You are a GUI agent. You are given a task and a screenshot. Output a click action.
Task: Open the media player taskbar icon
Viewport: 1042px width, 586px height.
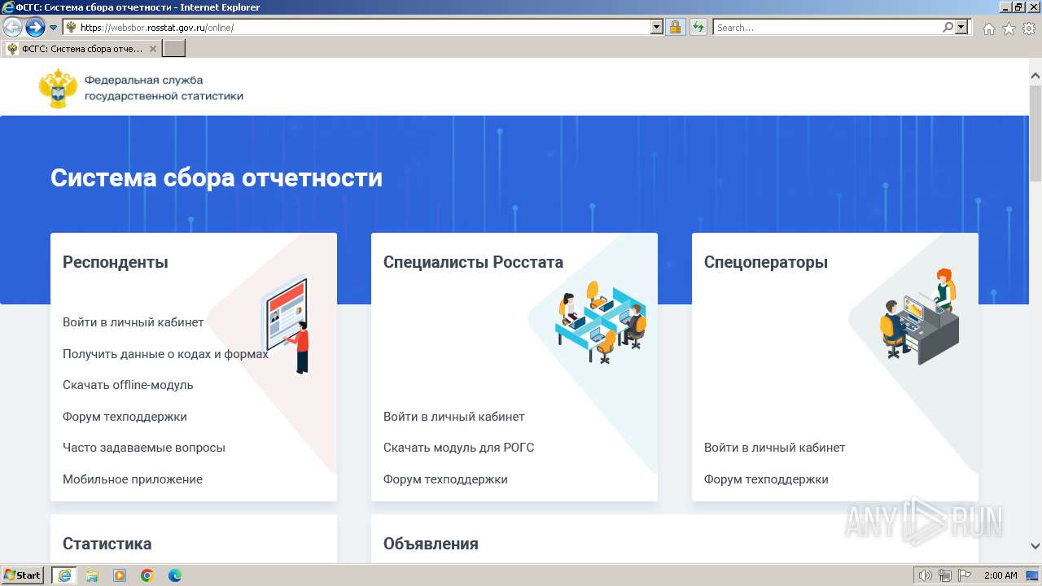pos(120,575)
